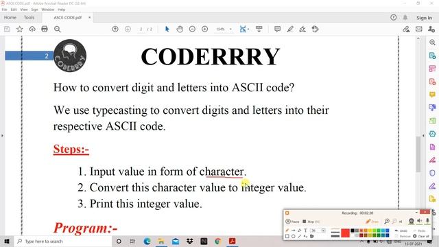Open the View menu

(x=24, y=10)
